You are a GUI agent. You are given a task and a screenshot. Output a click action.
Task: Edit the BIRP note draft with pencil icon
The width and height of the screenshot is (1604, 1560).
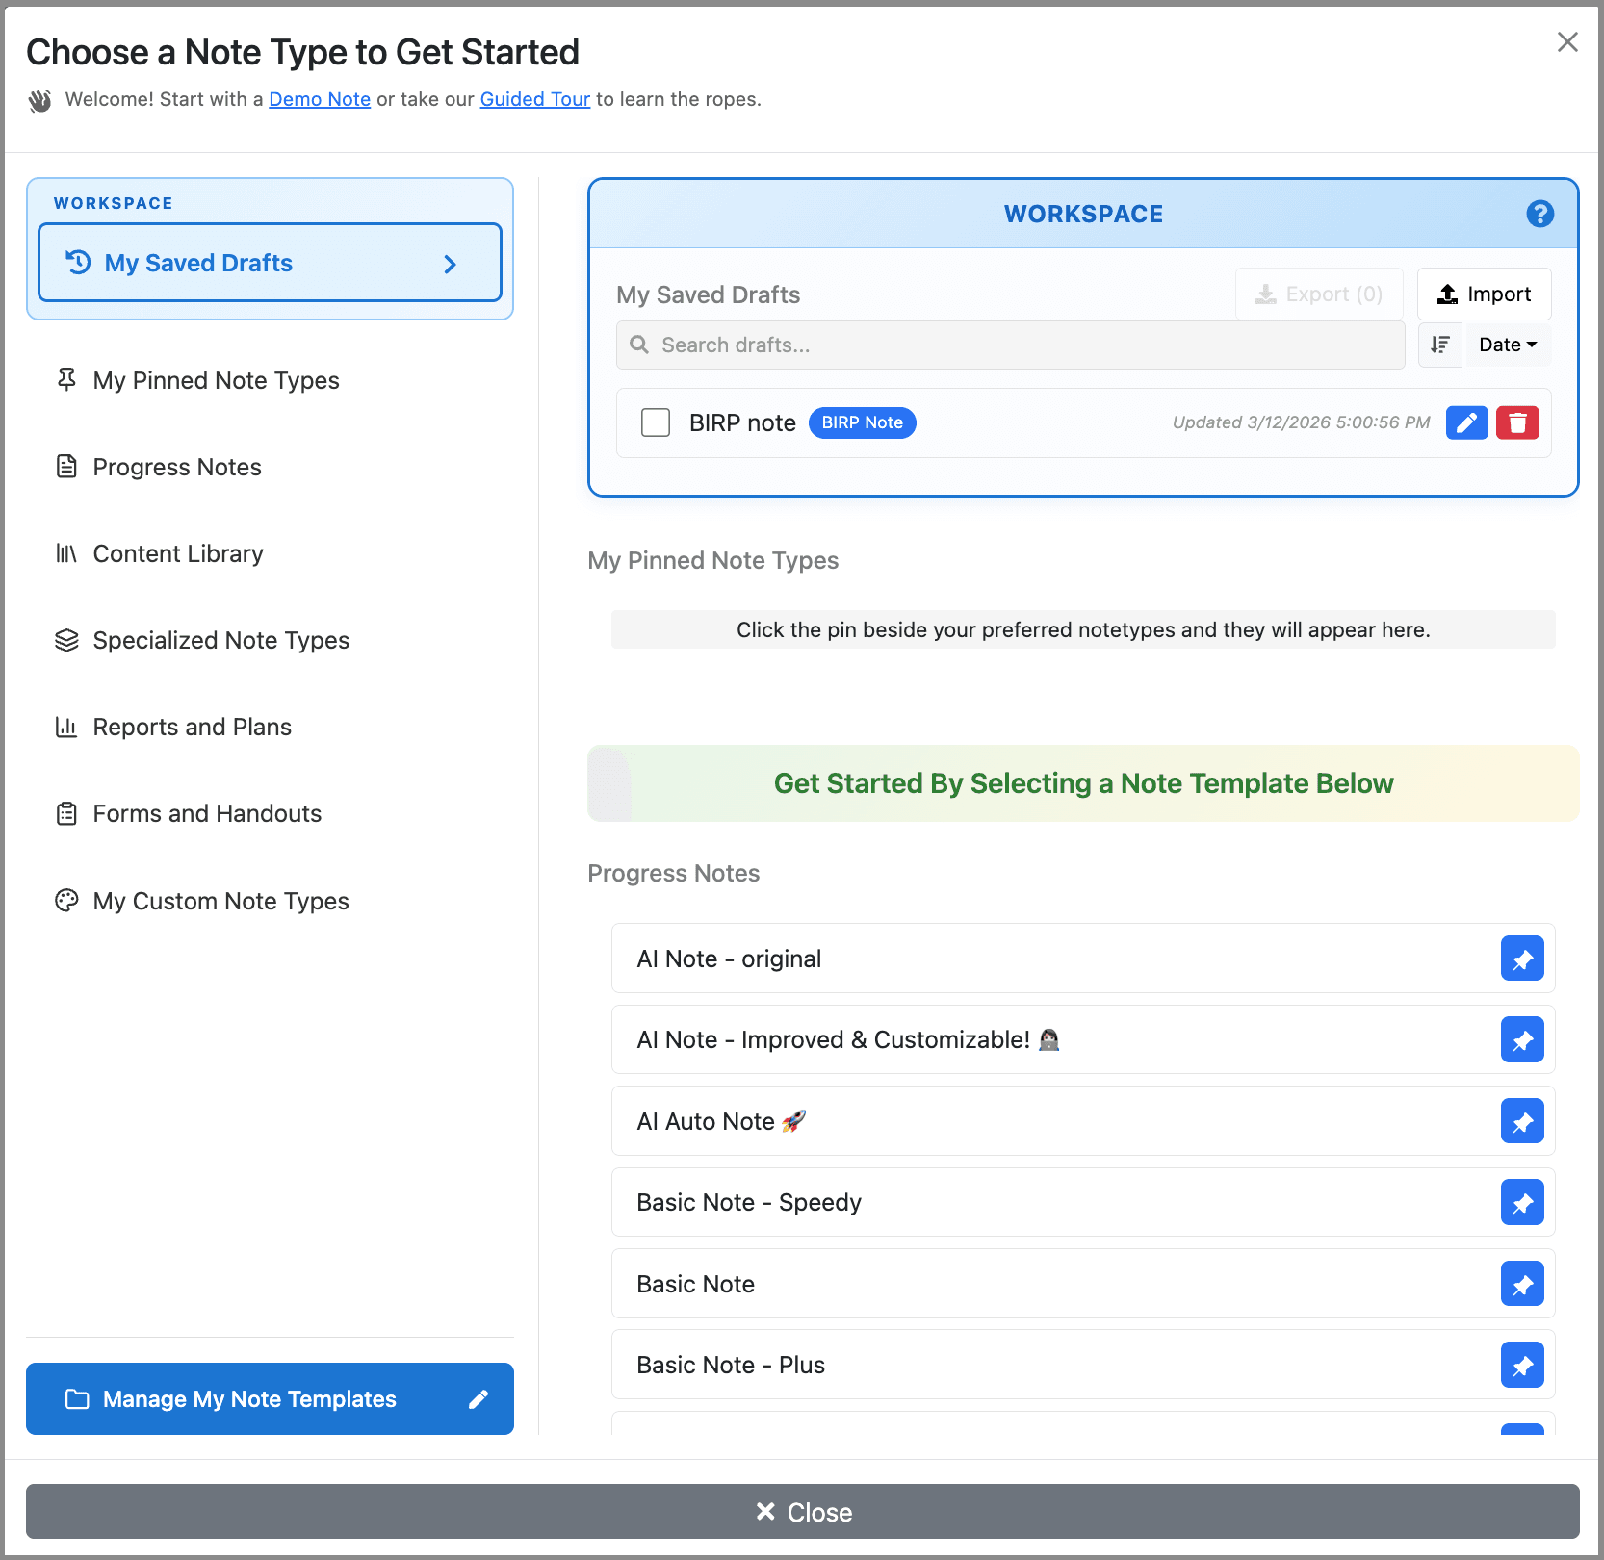[x=1466, y=422]
